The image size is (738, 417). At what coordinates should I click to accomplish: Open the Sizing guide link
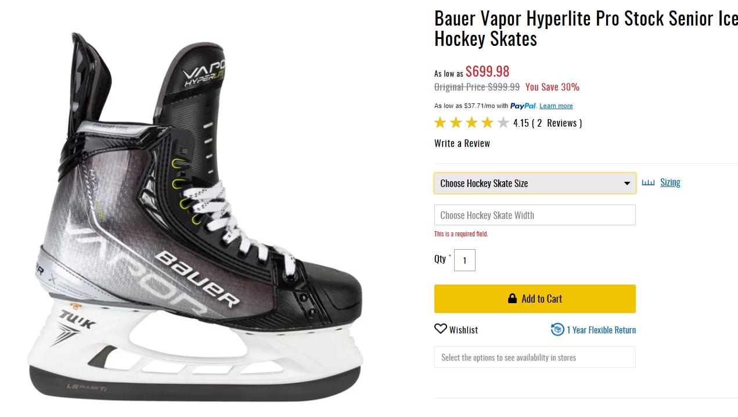(670, 182)
